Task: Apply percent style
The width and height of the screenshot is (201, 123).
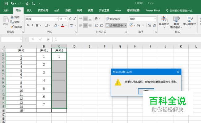Action: pyautogui.click(x=139, y=25)
